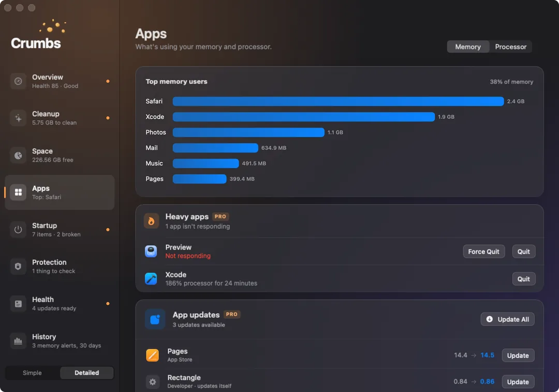Click the Rectangle gear app icon

(x=153, y=382)
